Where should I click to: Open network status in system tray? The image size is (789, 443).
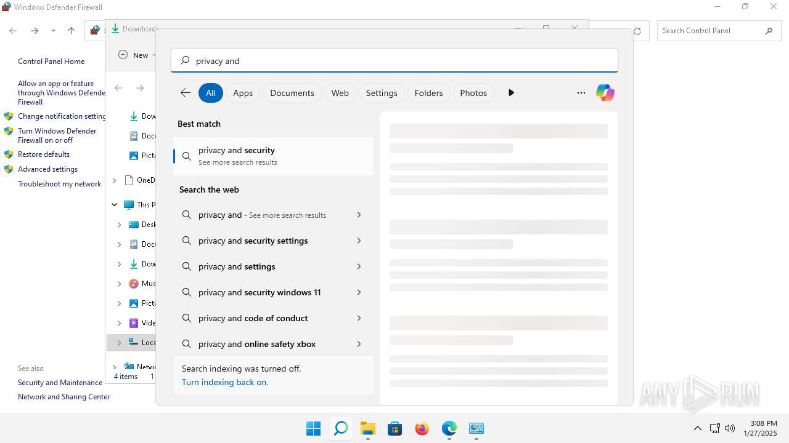pos(714,428)
